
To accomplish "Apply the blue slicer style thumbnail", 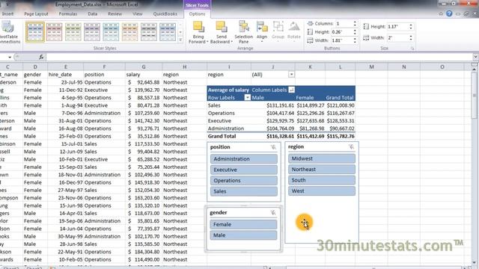I will pos(35,31).
